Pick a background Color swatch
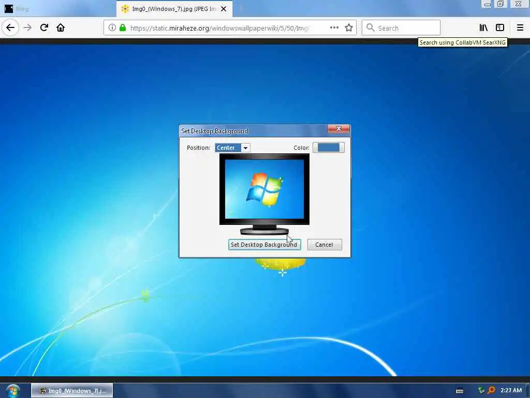 (329, 148)
